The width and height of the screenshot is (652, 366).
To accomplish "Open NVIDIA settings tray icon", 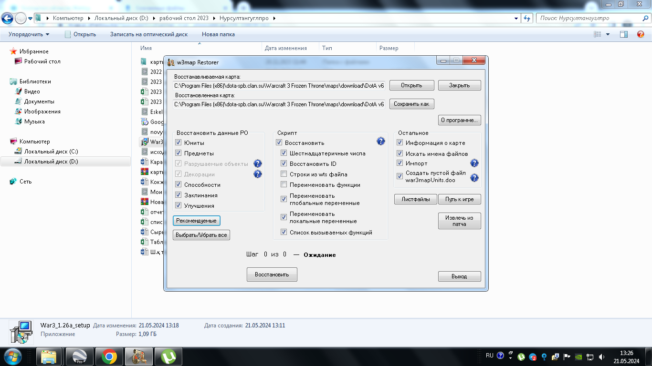I will [578, 356].
